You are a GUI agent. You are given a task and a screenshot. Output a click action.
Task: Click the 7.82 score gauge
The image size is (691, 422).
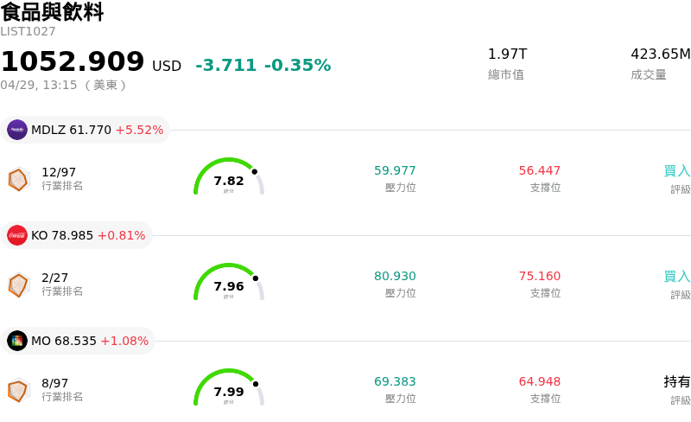229,178
